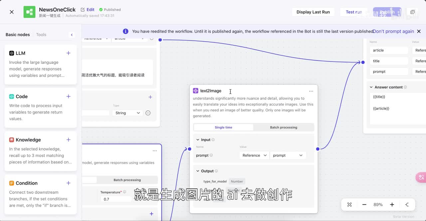Click the zoom in plus icon
The height and width of the screenshot is (221, 426).
click(392, 205)
